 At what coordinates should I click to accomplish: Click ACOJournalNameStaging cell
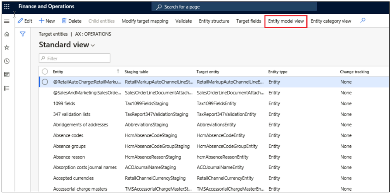coord(150,168)
